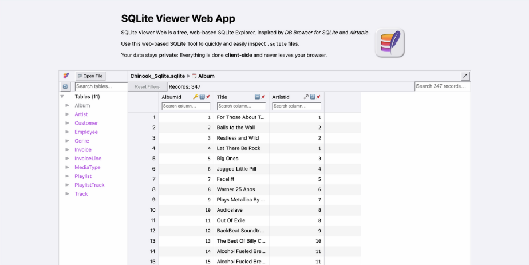Click the table icon next to Album breadcrumb

pyautogui.click(x=194, y=76)
